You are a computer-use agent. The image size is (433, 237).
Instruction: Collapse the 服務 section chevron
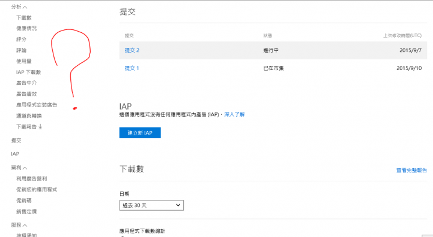click(25, 226)
